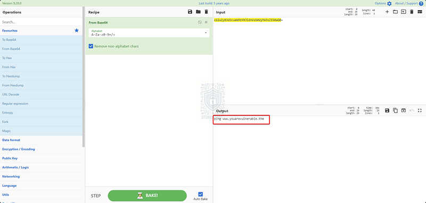
Task: Click the decoded ping output text
Action: tap(239, 119)
